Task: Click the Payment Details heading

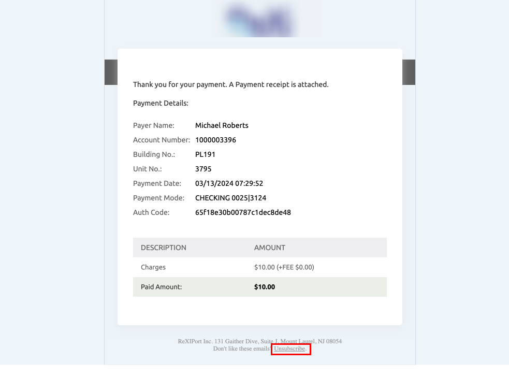Action: (x=161, y=103)
